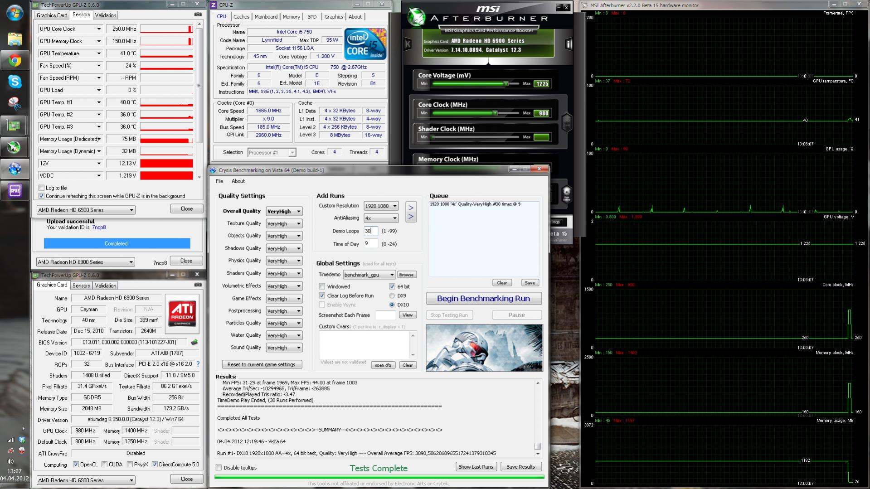Open validation ID link 7ncp8
This screenshot has height=489, width=870.
[x=99, y=228]
